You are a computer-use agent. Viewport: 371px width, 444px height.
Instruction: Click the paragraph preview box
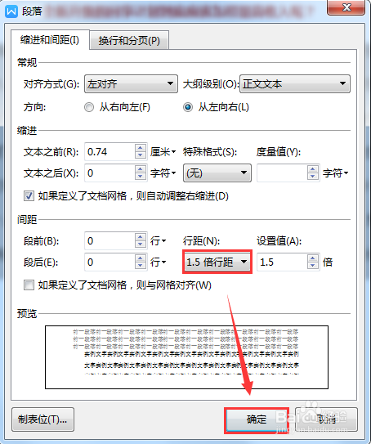(x=186, y=357)
